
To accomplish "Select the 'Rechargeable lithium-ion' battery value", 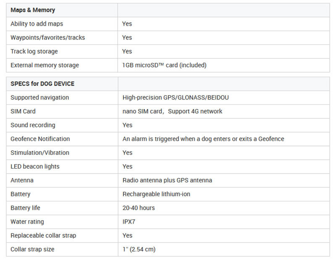I will pyautogui.click(x=156, y=194).
